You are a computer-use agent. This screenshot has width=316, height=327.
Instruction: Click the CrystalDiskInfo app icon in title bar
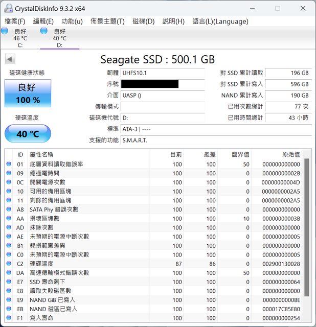click(9, 8)
